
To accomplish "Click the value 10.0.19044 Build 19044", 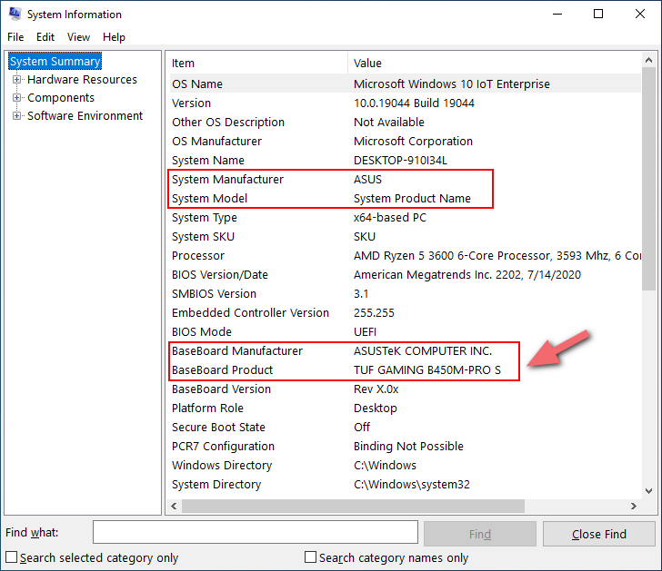I will point(414,103).
